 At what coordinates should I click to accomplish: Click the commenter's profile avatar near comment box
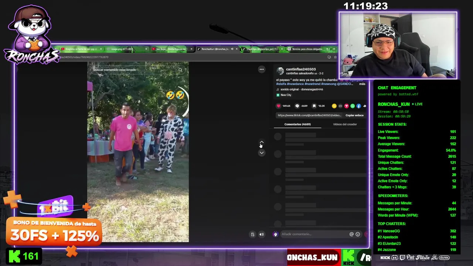click(x=275, y=234)
